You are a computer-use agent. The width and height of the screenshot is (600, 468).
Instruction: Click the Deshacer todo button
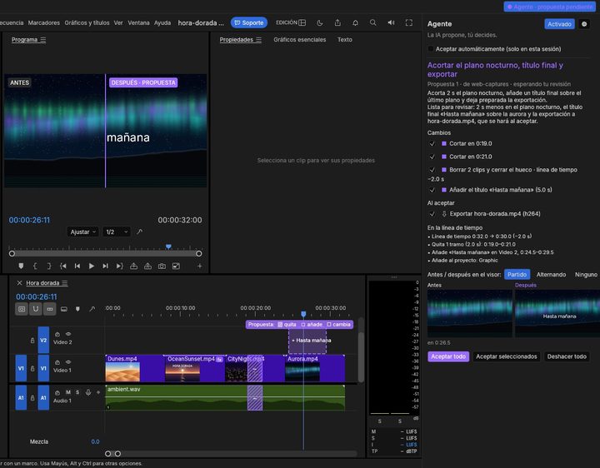point(567,356)
